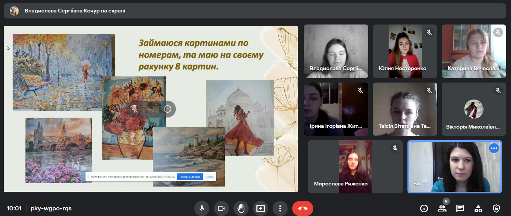Mute your microphone in the call bar
Viewport: 511px width, 216px height.
tap(202, 208)
